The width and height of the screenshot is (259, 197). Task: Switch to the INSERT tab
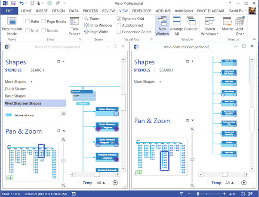click(x=42, y=11)
